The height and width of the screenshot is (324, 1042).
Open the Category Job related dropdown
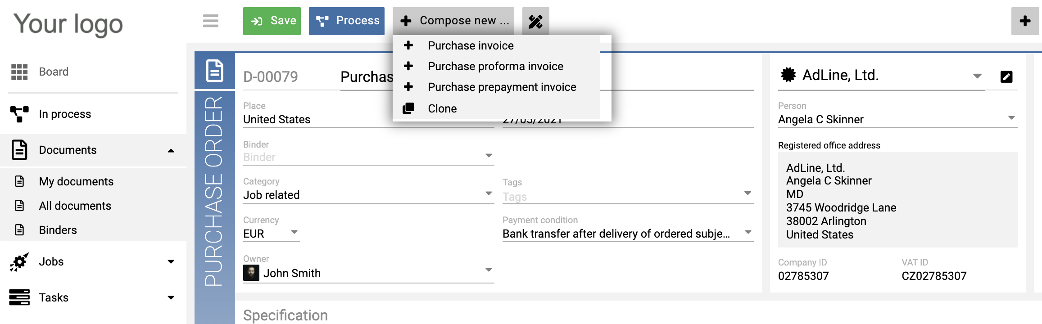[368, 194]
